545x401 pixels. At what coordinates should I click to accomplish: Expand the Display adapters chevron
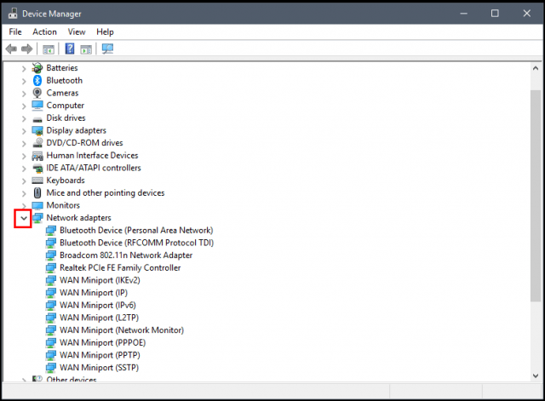pyautogui.click(x=24, y=131)
